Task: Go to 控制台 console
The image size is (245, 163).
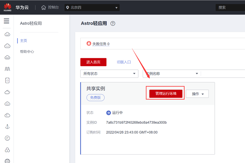Action: 54,7
